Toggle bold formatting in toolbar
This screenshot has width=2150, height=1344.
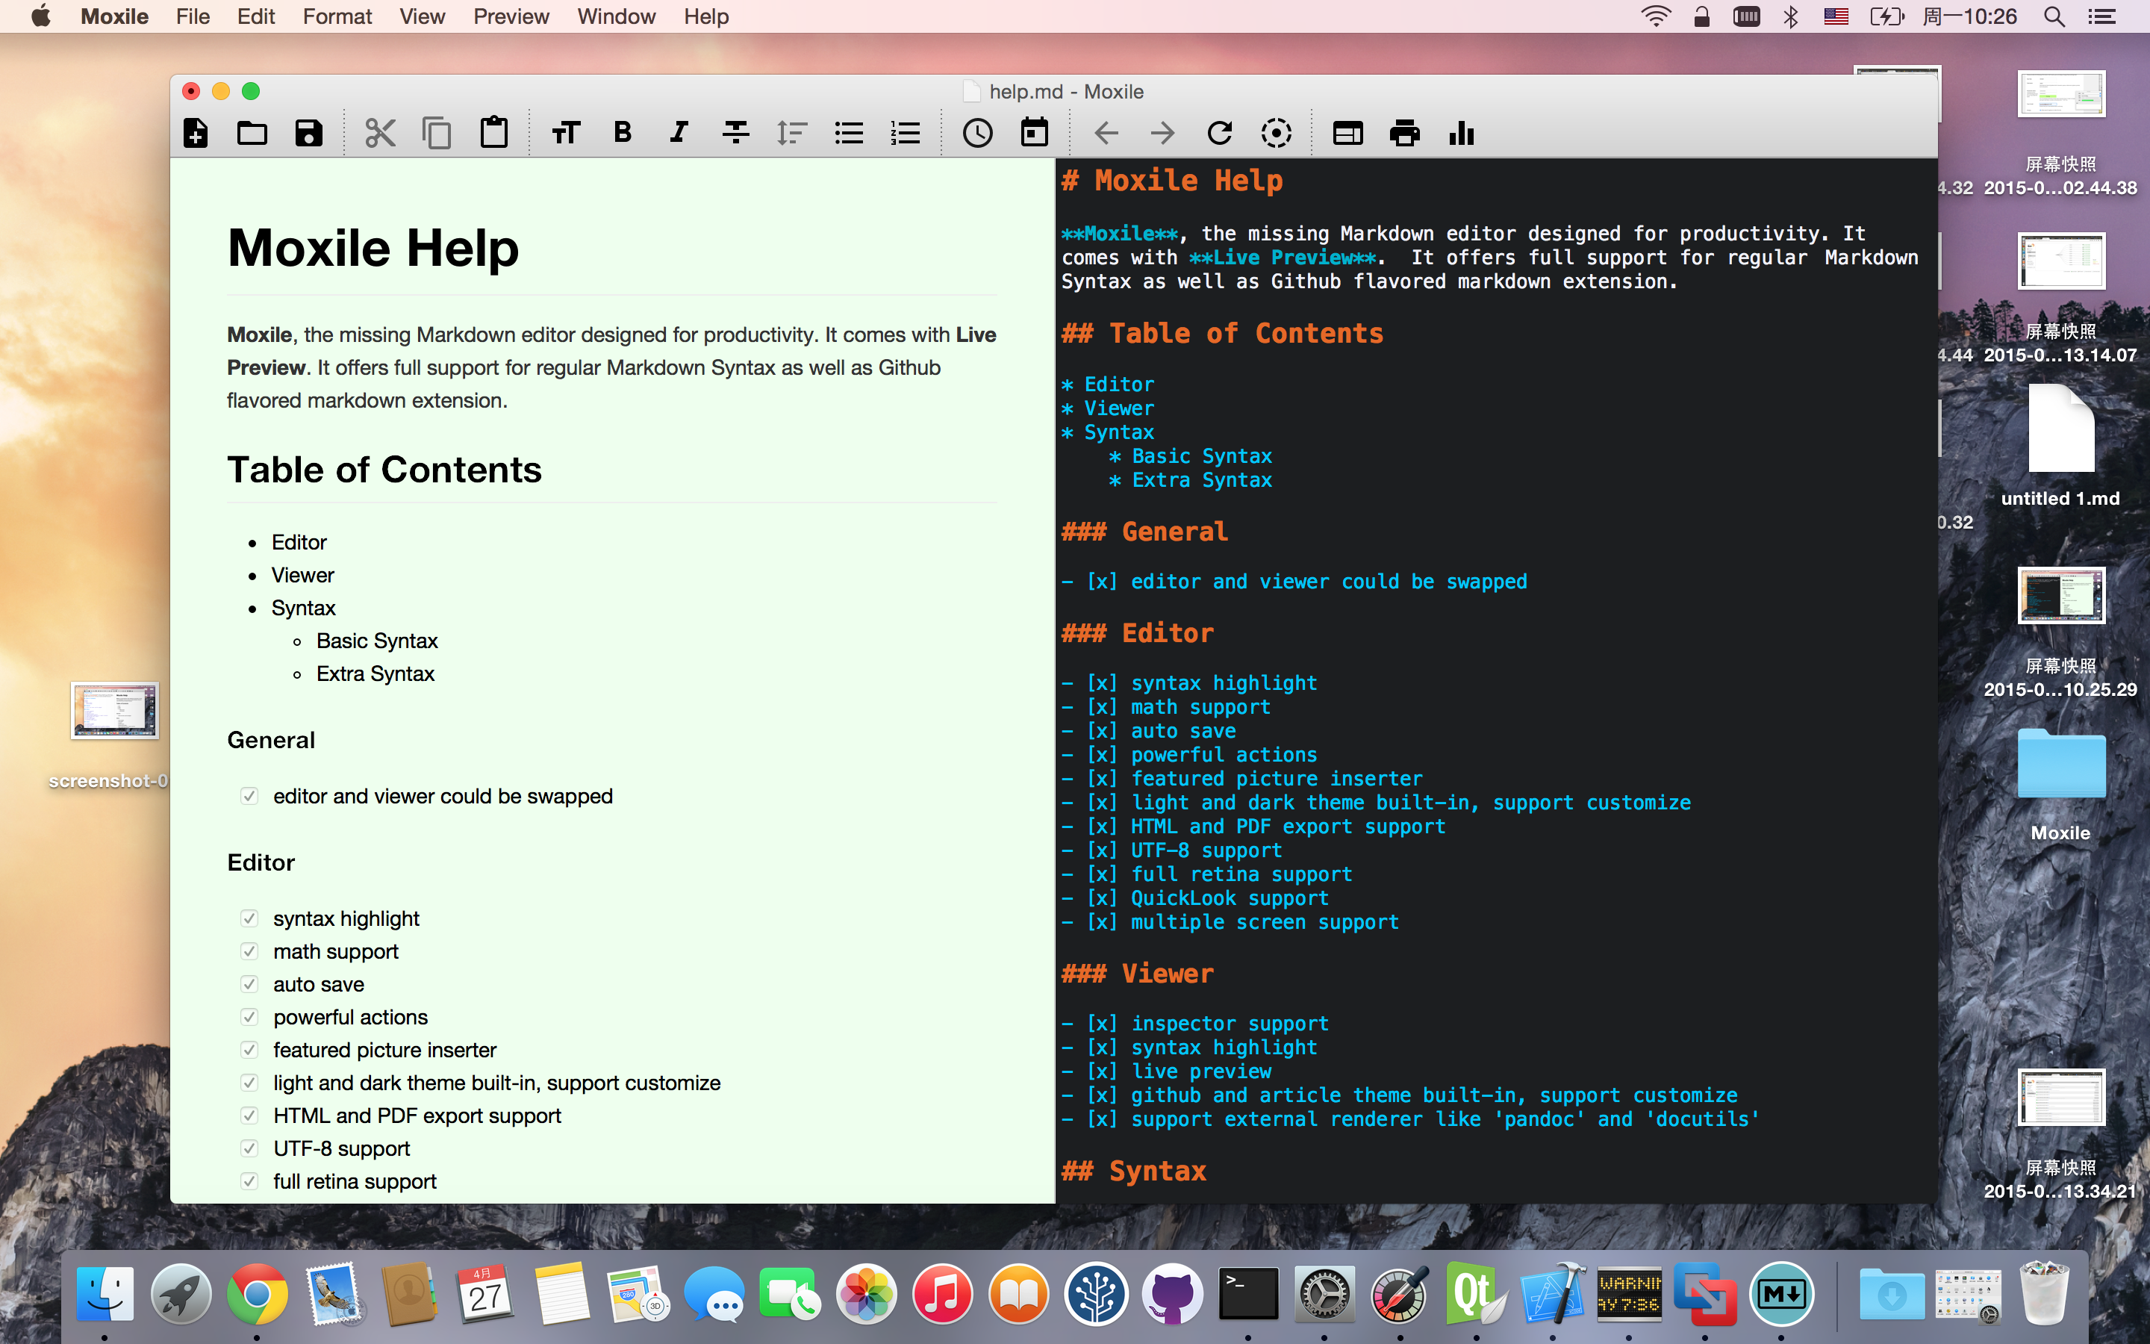coord(623,132)
